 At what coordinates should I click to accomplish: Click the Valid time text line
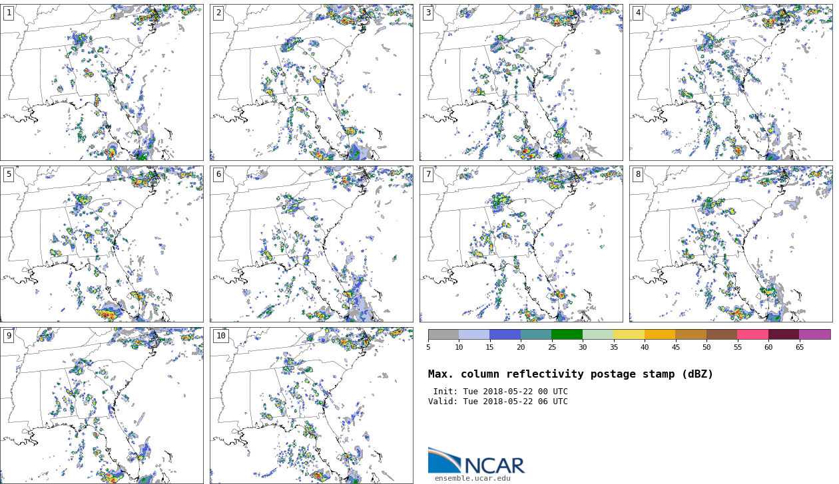click(x=497, y=402)
